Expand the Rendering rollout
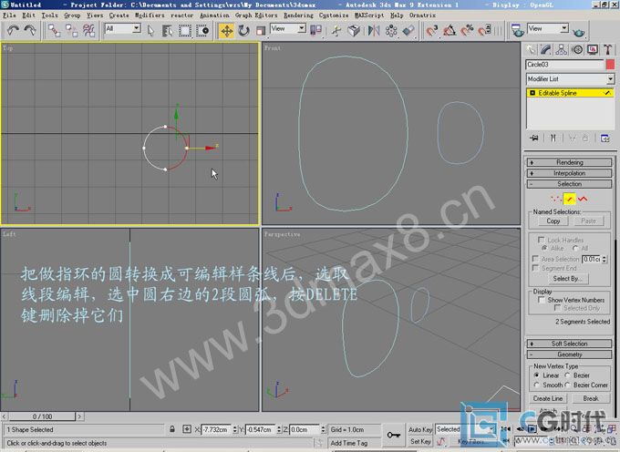 pos(569,162)
